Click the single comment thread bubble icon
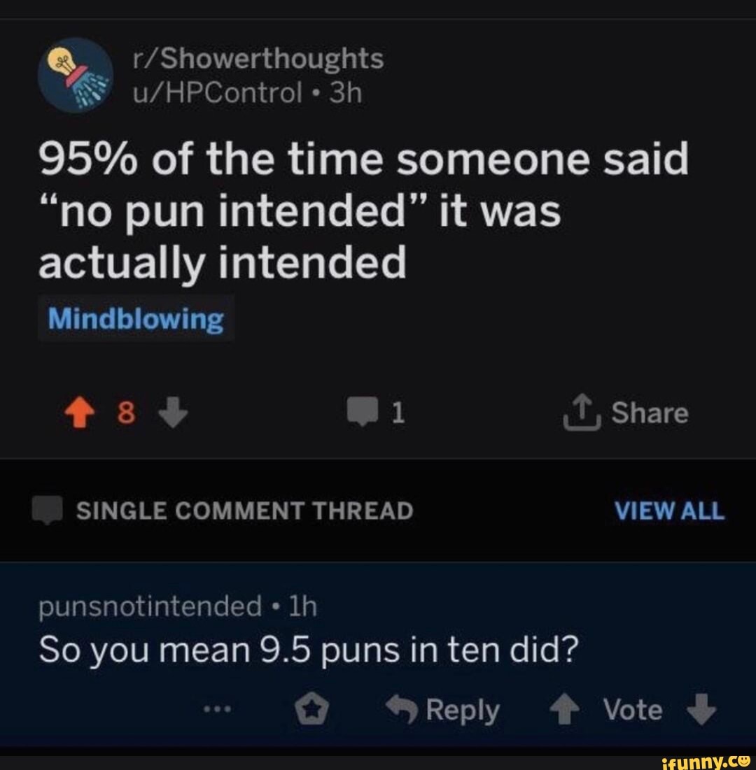756x770 pixels. click(x=49, y=512)
